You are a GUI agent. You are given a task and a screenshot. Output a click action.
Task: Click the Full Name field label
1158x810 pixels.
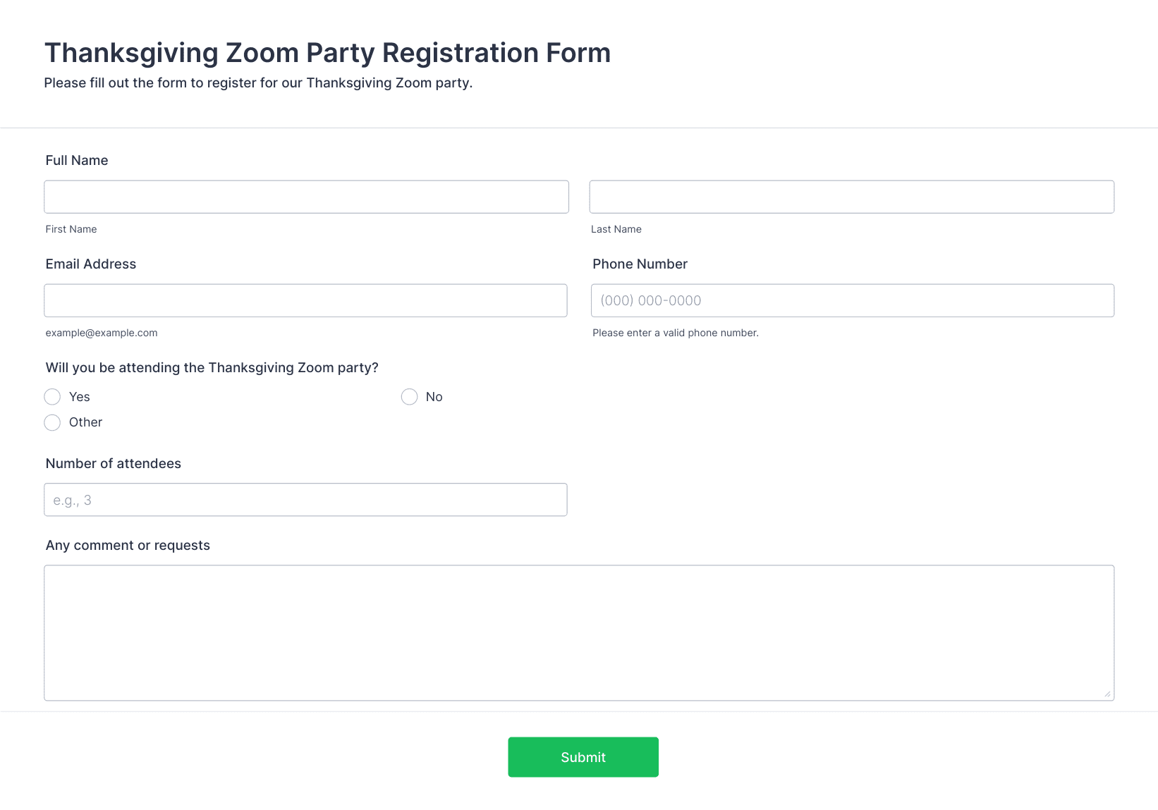[77, 160]
